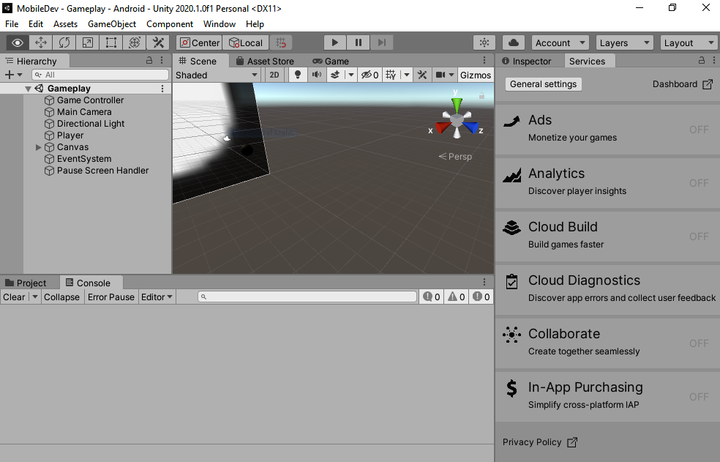Toggle grid snapping in main toolbar
Screen dimensions: 720x462
[x=281, y=42]
